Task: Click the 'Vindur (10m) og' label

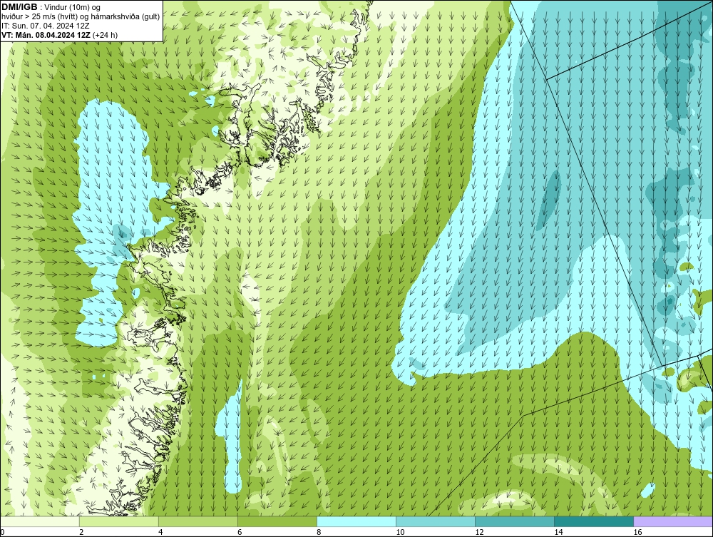Action: 73,7
